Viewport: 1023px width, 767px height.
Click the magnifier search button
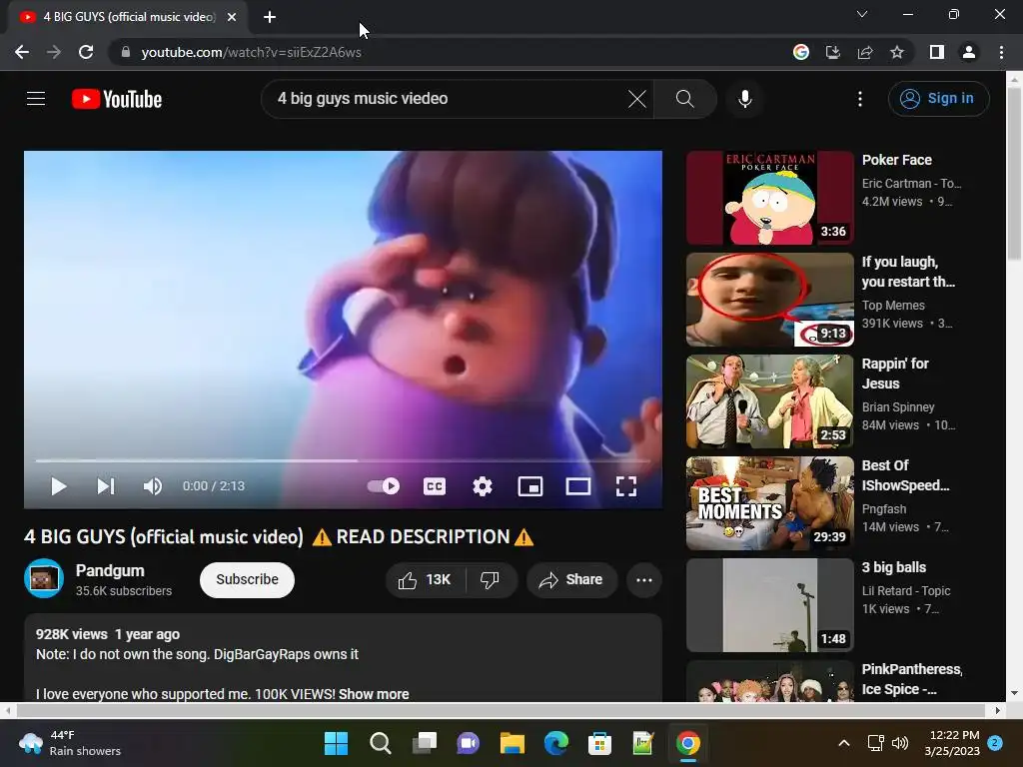pos(684,99)
